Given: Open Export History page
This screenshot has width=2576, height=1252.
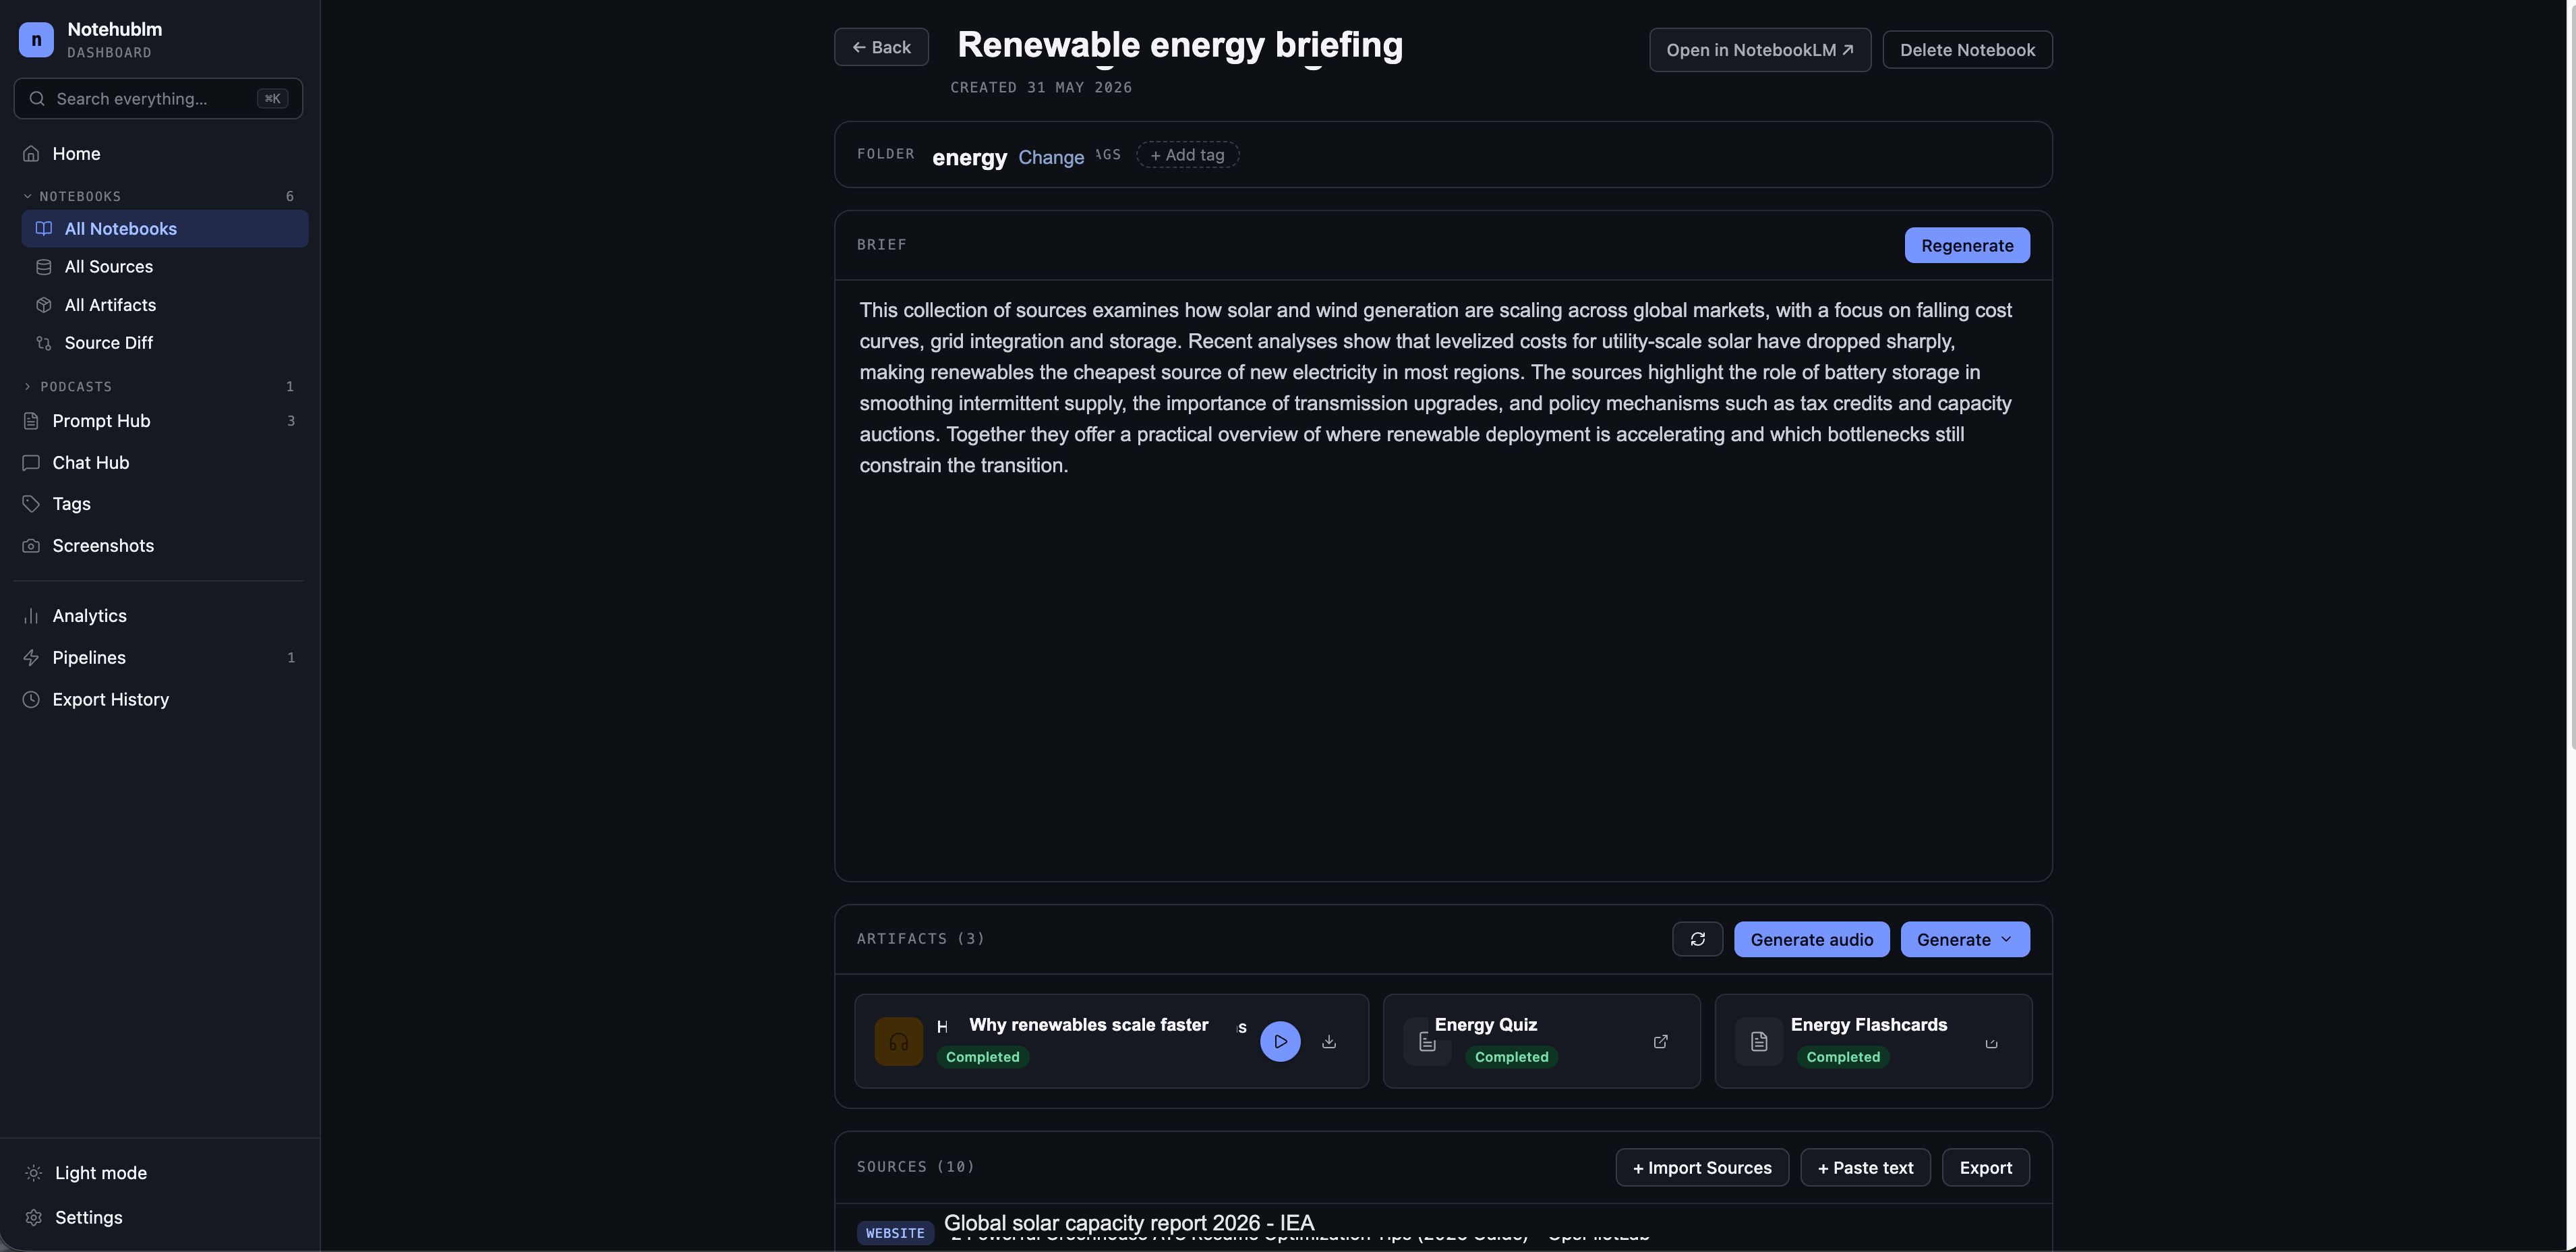Looking at the screenshot, I should (160, 699).
